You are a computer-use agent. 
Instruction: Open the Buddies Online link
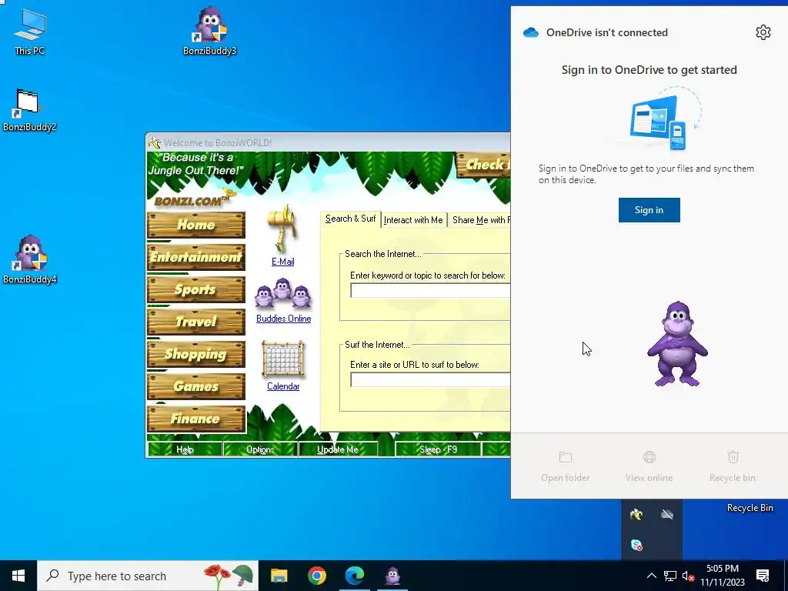click(x=283, y=318)
